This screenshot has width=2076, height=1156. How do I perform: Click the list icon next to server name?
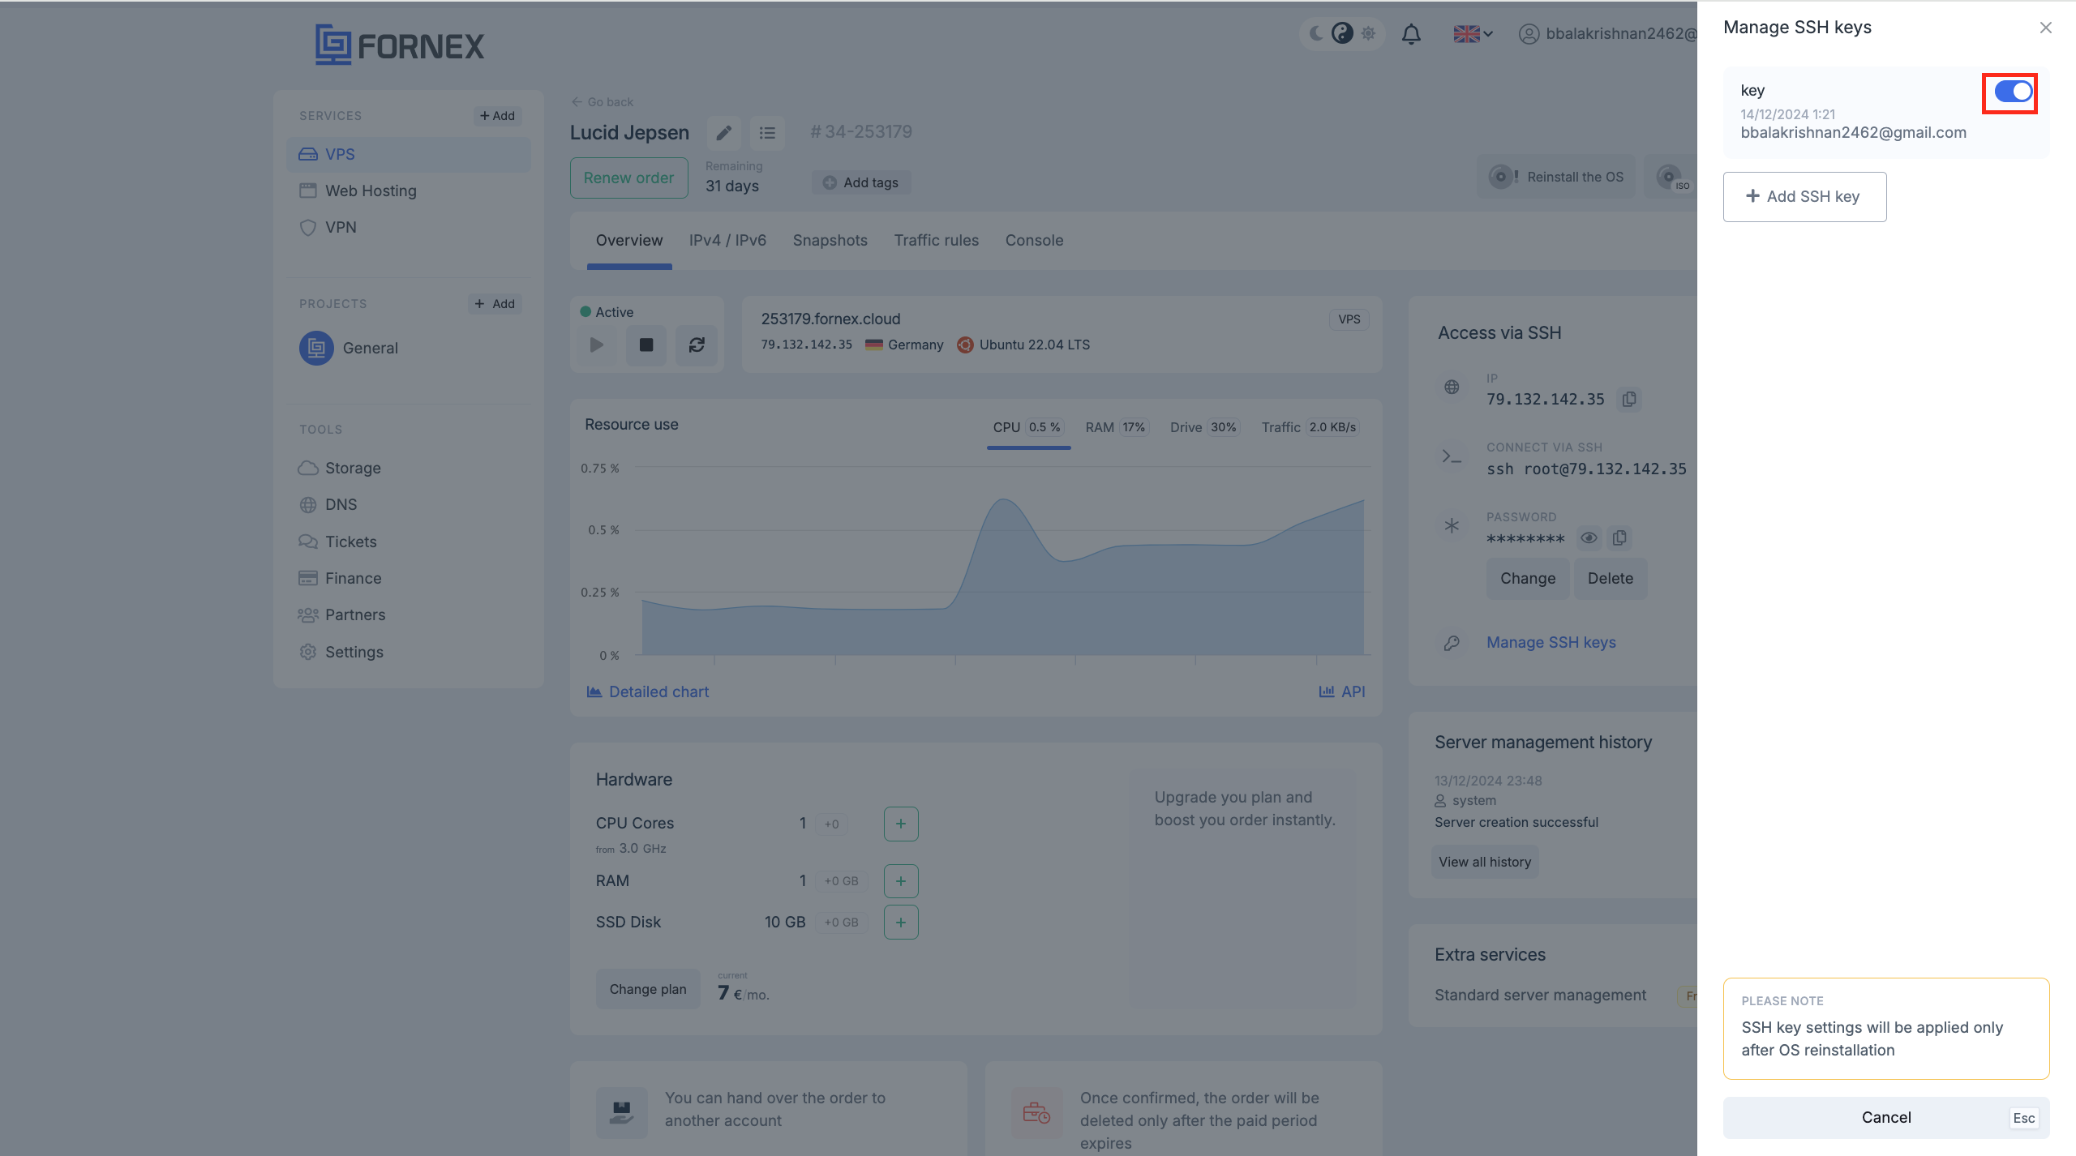click(767, 133)
